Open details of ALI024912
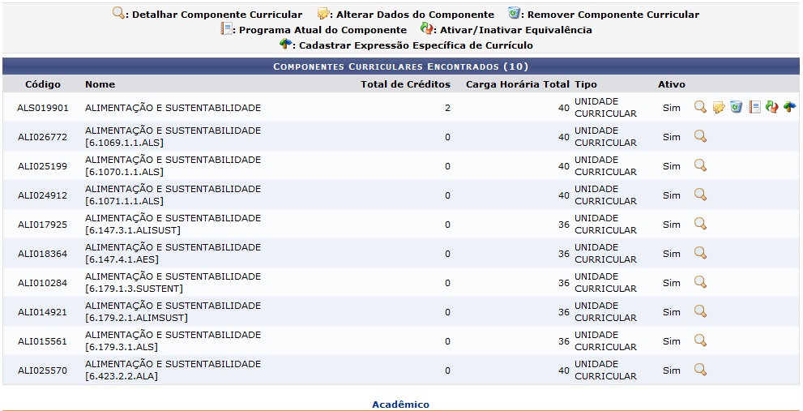This screenshot has height=411, width=803. [x=700, y=195]
